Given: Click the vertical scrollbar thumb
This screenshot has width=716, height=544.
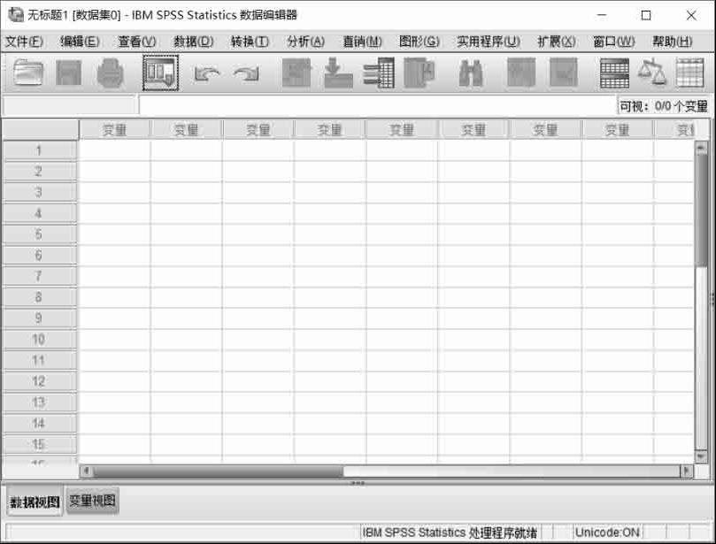Looking at the screenshot, I should point(701,210).
